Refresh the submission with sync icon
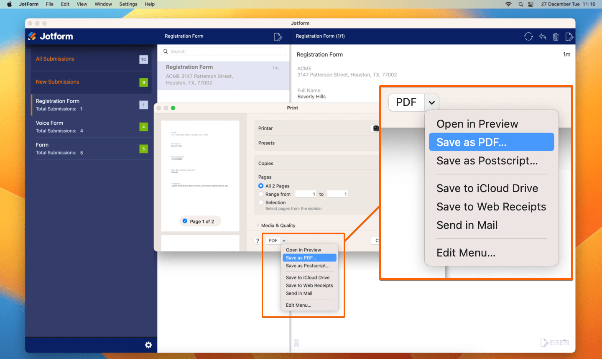The image size is (602, 359). (528, 36)
